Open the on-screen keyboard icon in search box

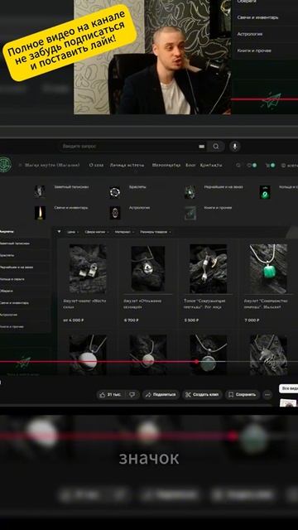pyautogui.click(x=202, y=147)
